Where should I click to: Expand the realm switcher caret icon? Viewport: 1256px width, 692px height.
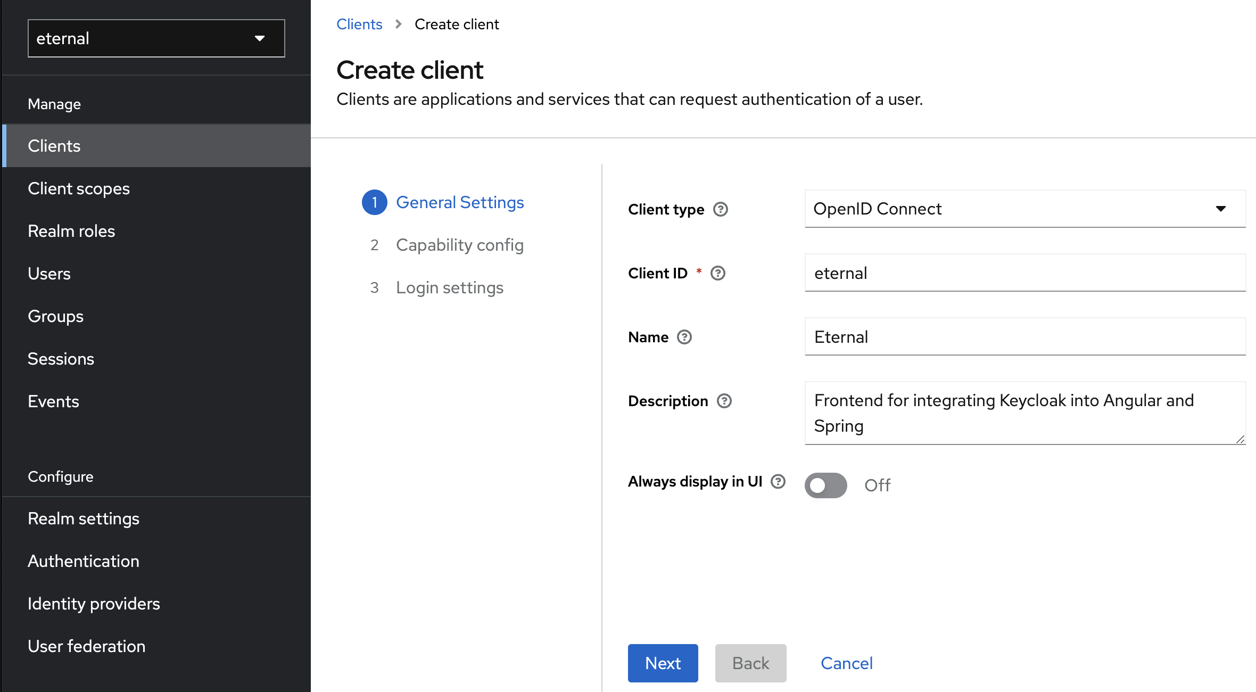coord(260,38)
